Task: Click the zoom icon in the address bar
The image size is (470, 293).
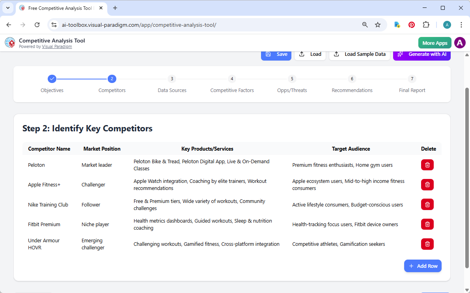Action: pyautogui.click(x=365, y=24)
